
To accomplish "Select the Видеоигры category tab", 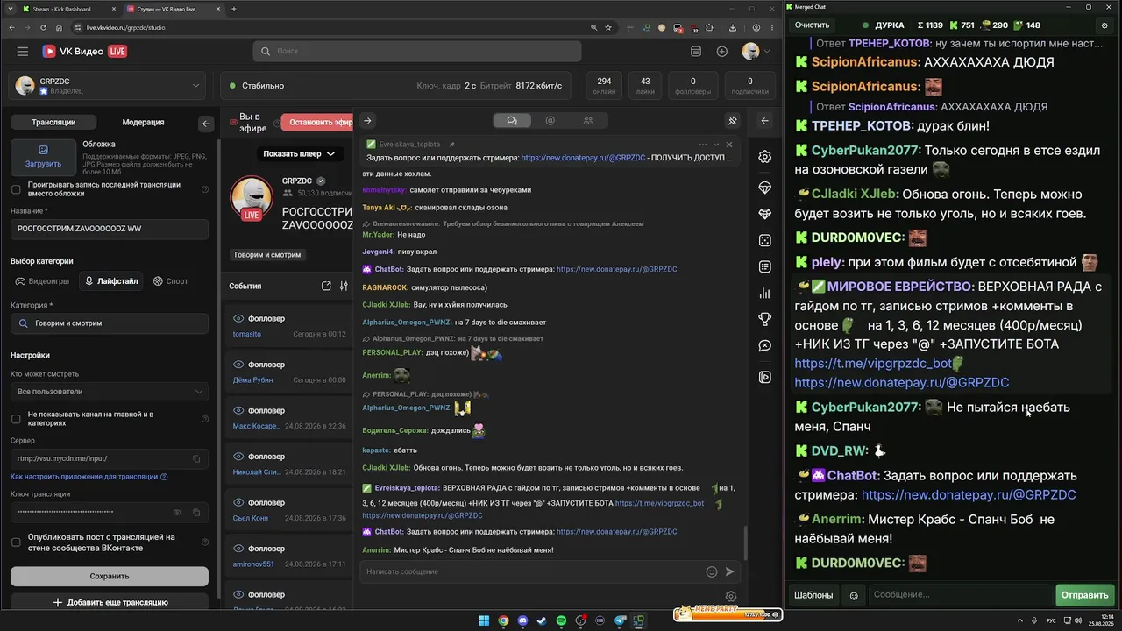I will click(x=42, y=281).
